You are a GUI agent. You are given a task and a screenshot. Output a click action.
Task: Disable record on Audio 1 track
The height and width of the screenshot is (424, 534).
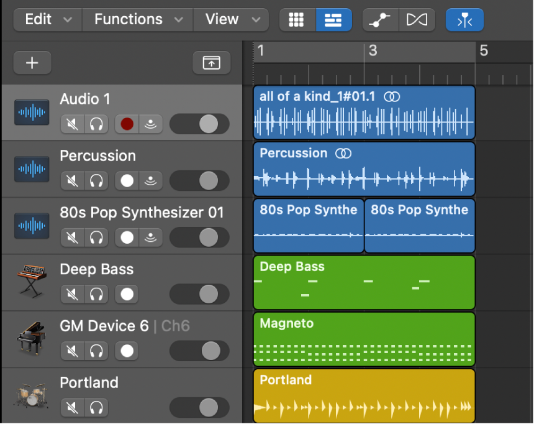[127, 124]
